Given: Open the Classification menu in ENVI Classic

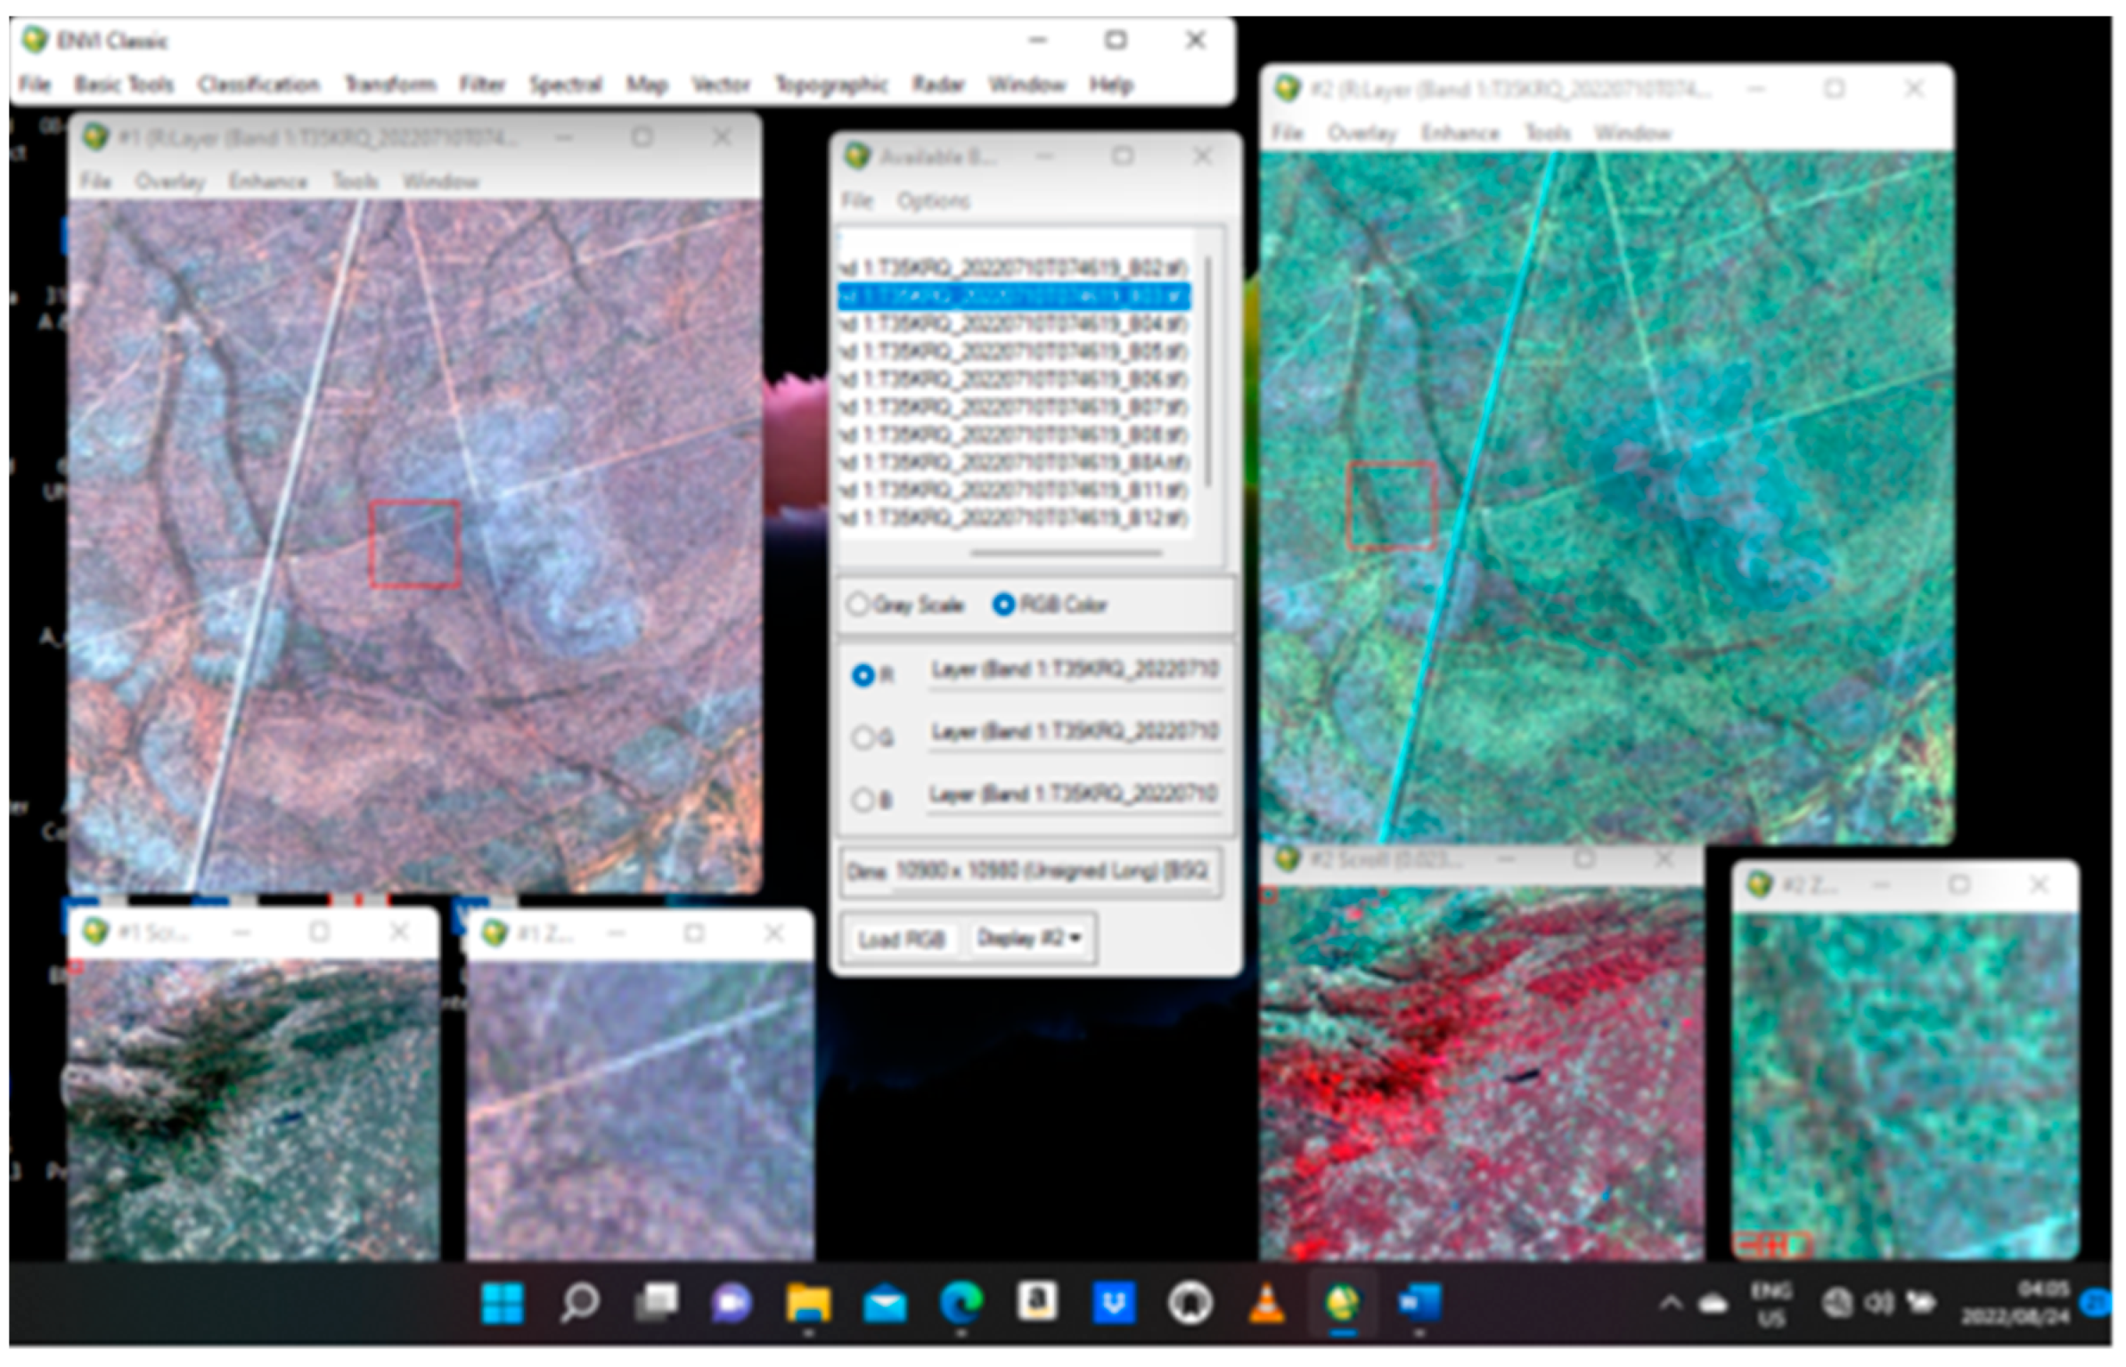Looking at the screenshot, I should pos(258,85).
